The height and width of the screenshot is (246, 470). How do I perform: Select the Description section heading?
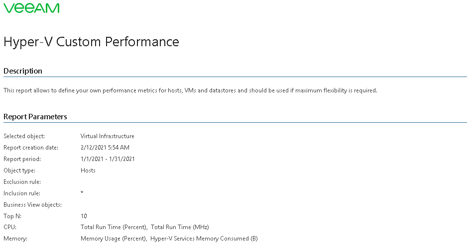23,71
